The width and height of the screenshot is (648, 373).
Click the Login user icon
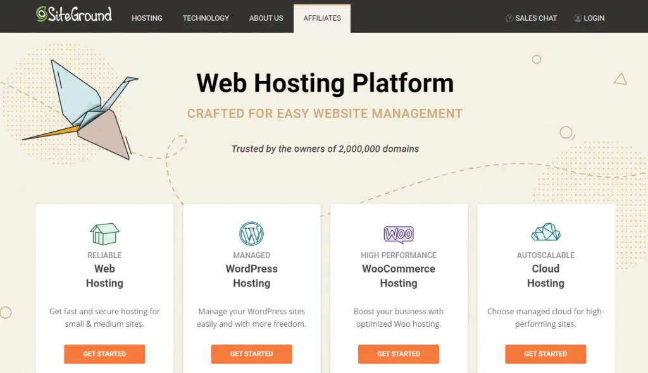click(x=578, y=18)
